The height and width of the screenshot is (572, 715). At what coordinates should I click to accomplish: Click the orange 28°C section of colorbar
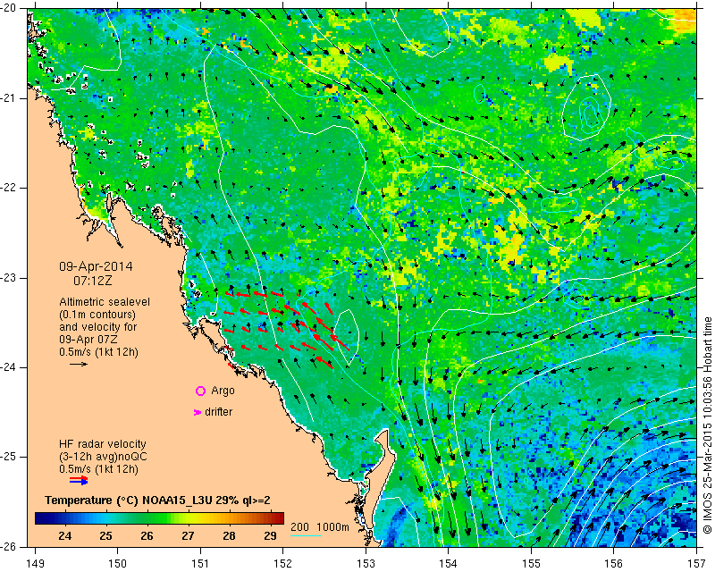[x=229, y=518]
